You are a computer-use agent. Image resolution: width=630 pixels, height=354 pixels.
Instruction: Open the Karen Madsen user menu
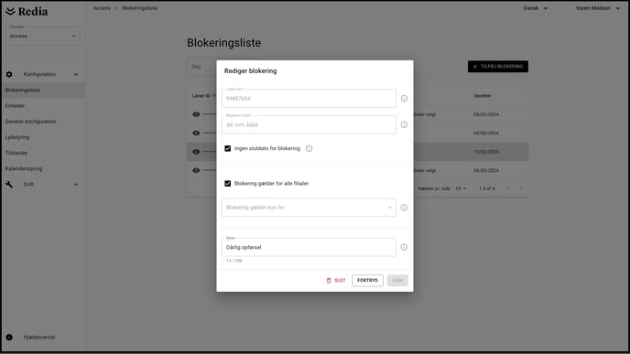pos(598,8)
